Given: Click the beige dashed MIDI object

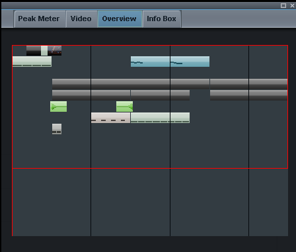Looking at the screenshot, I should (x=110, y=118).
